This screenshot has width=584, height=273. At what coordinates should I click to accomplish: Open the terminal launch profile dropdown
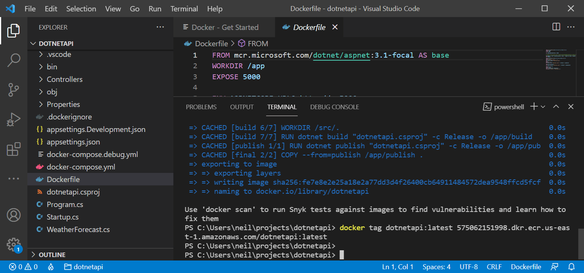pyautogui.click(x=543, y=107)
